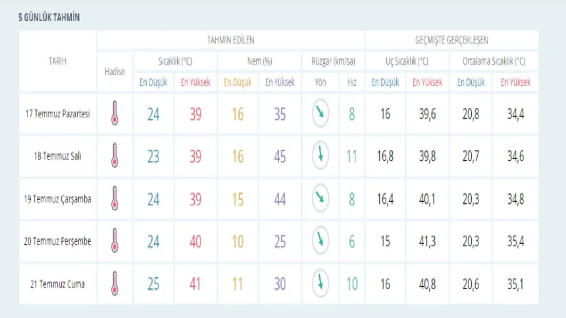Click the 5 GÜNLÜK TAHMİN title
Viewport: 566px width, 318px height.
coord(49,18)
